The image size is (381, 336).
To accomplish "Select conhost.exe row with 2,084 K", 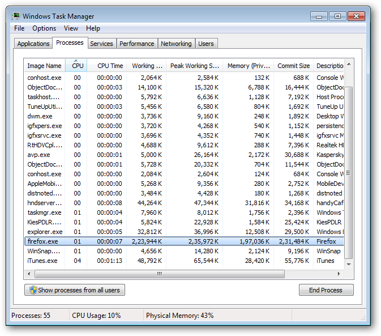I will 184,174.
